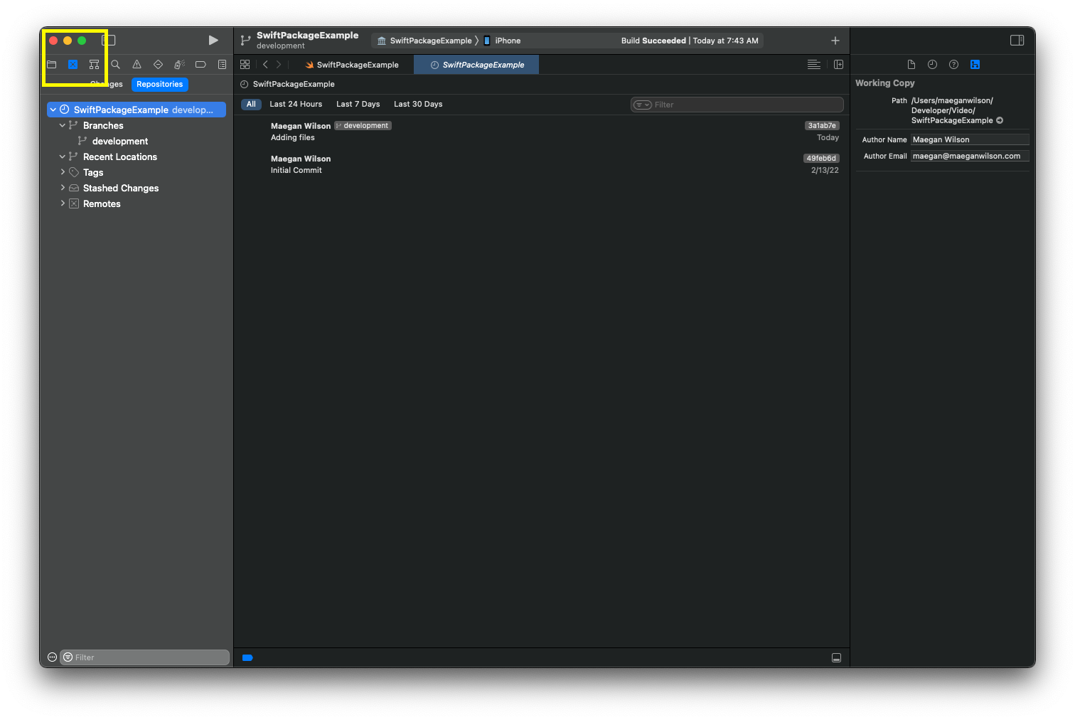Expand the Stashed Changes group
Screen dimensions: 1075x720
63,188
